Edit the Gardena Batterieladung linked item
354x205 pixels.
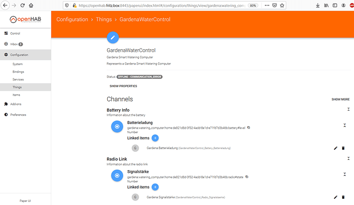tap(336, 148)
